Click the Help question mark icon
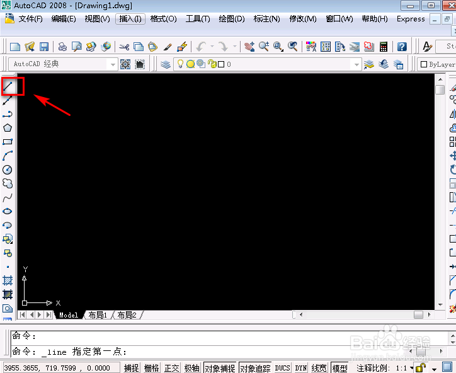Image resolution: width=456 pixels, height=373 pixels. click(x=402, y=47)
